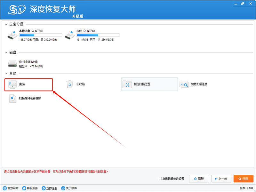The width and height of the screenshot is (256, 192).
Task: Collapse the 磁盘 section
Action: pyautogui.click(x=6, y=52)
